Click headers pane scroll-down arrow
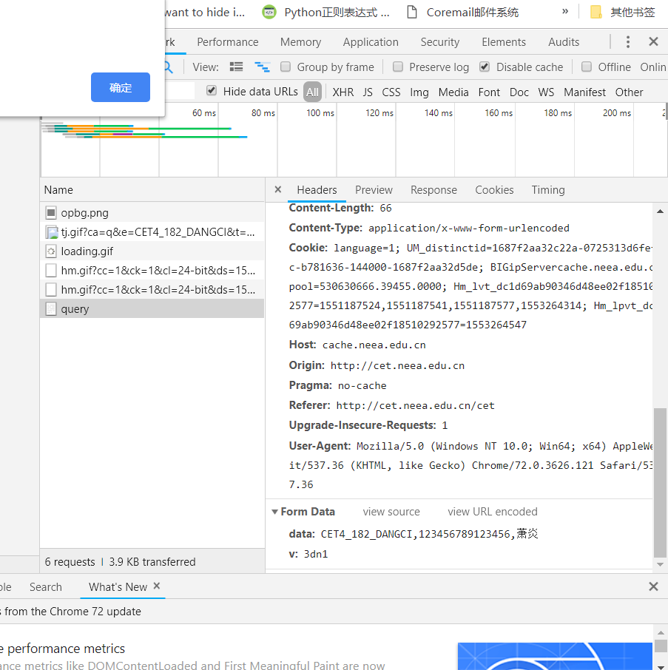668x670 pixels. coord(660,564)
